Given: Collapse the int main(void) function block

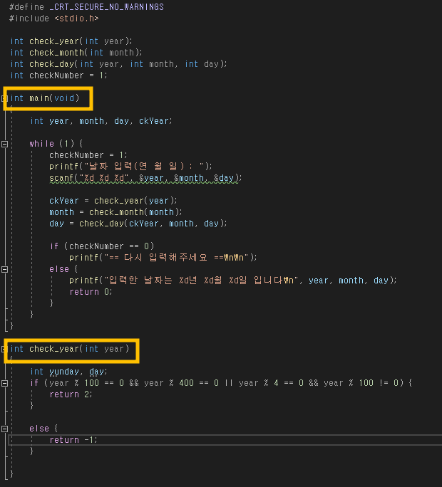Looking at the screenshot, I should tap(4, 98).
